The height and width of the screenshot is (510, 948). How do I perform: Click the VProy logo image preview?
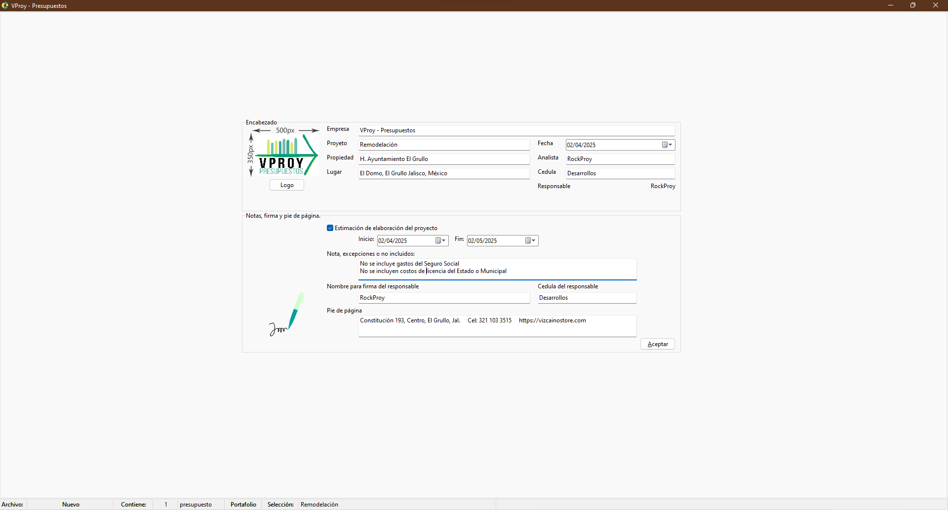coord(284,152)
